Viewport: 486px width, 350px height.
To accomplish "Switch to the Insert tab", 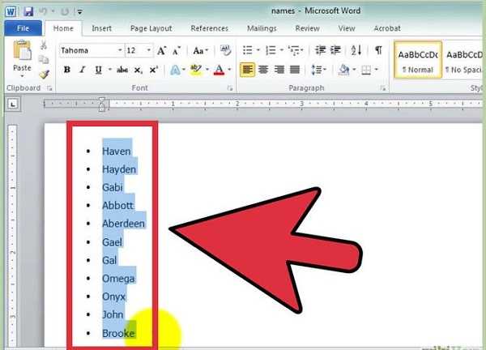I will tap(102, 28).
